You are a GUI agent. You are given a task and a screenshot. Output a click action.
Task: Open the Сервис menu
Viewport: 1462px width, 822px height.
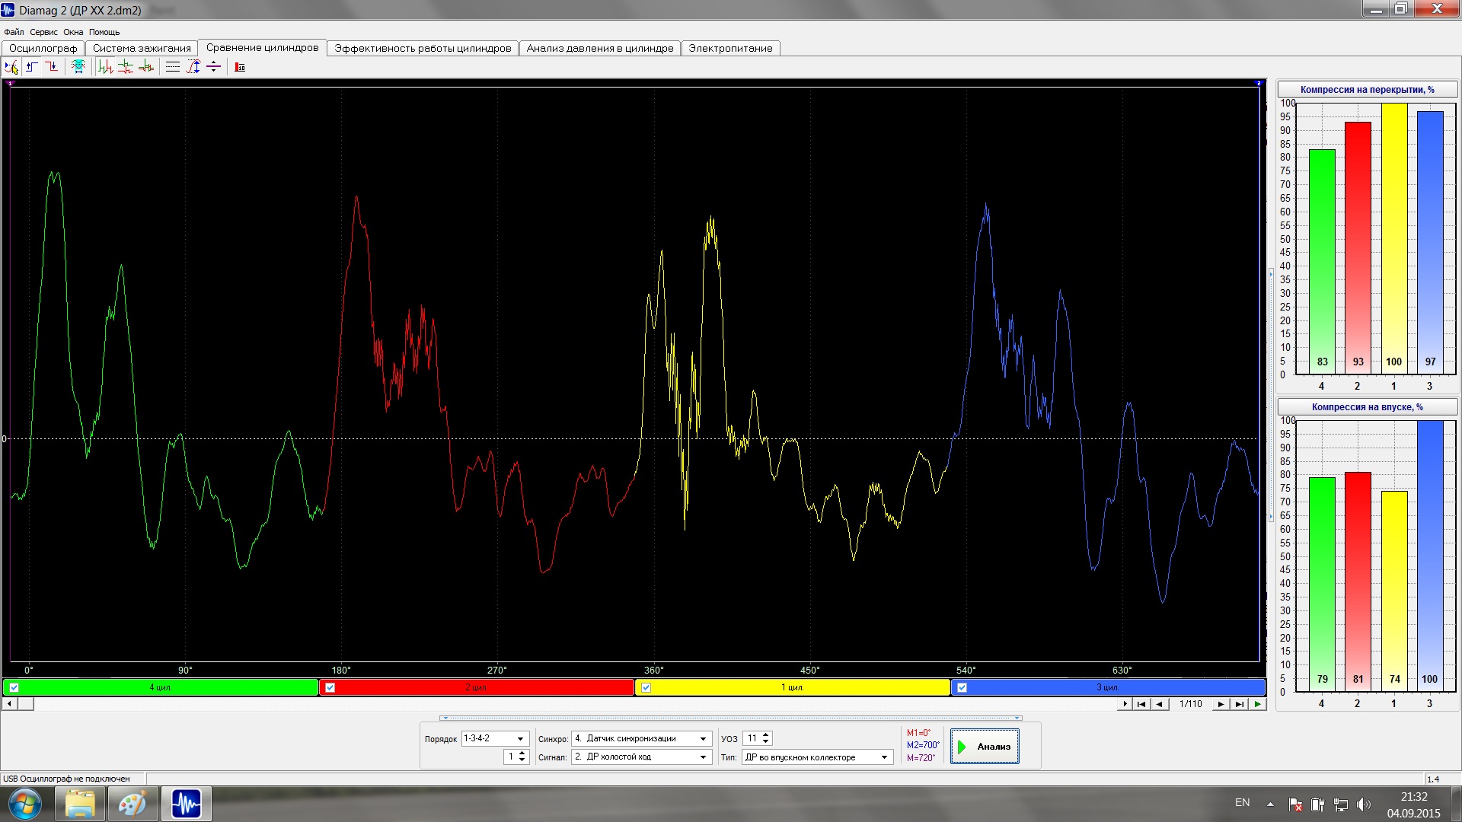tap(43, 32)
